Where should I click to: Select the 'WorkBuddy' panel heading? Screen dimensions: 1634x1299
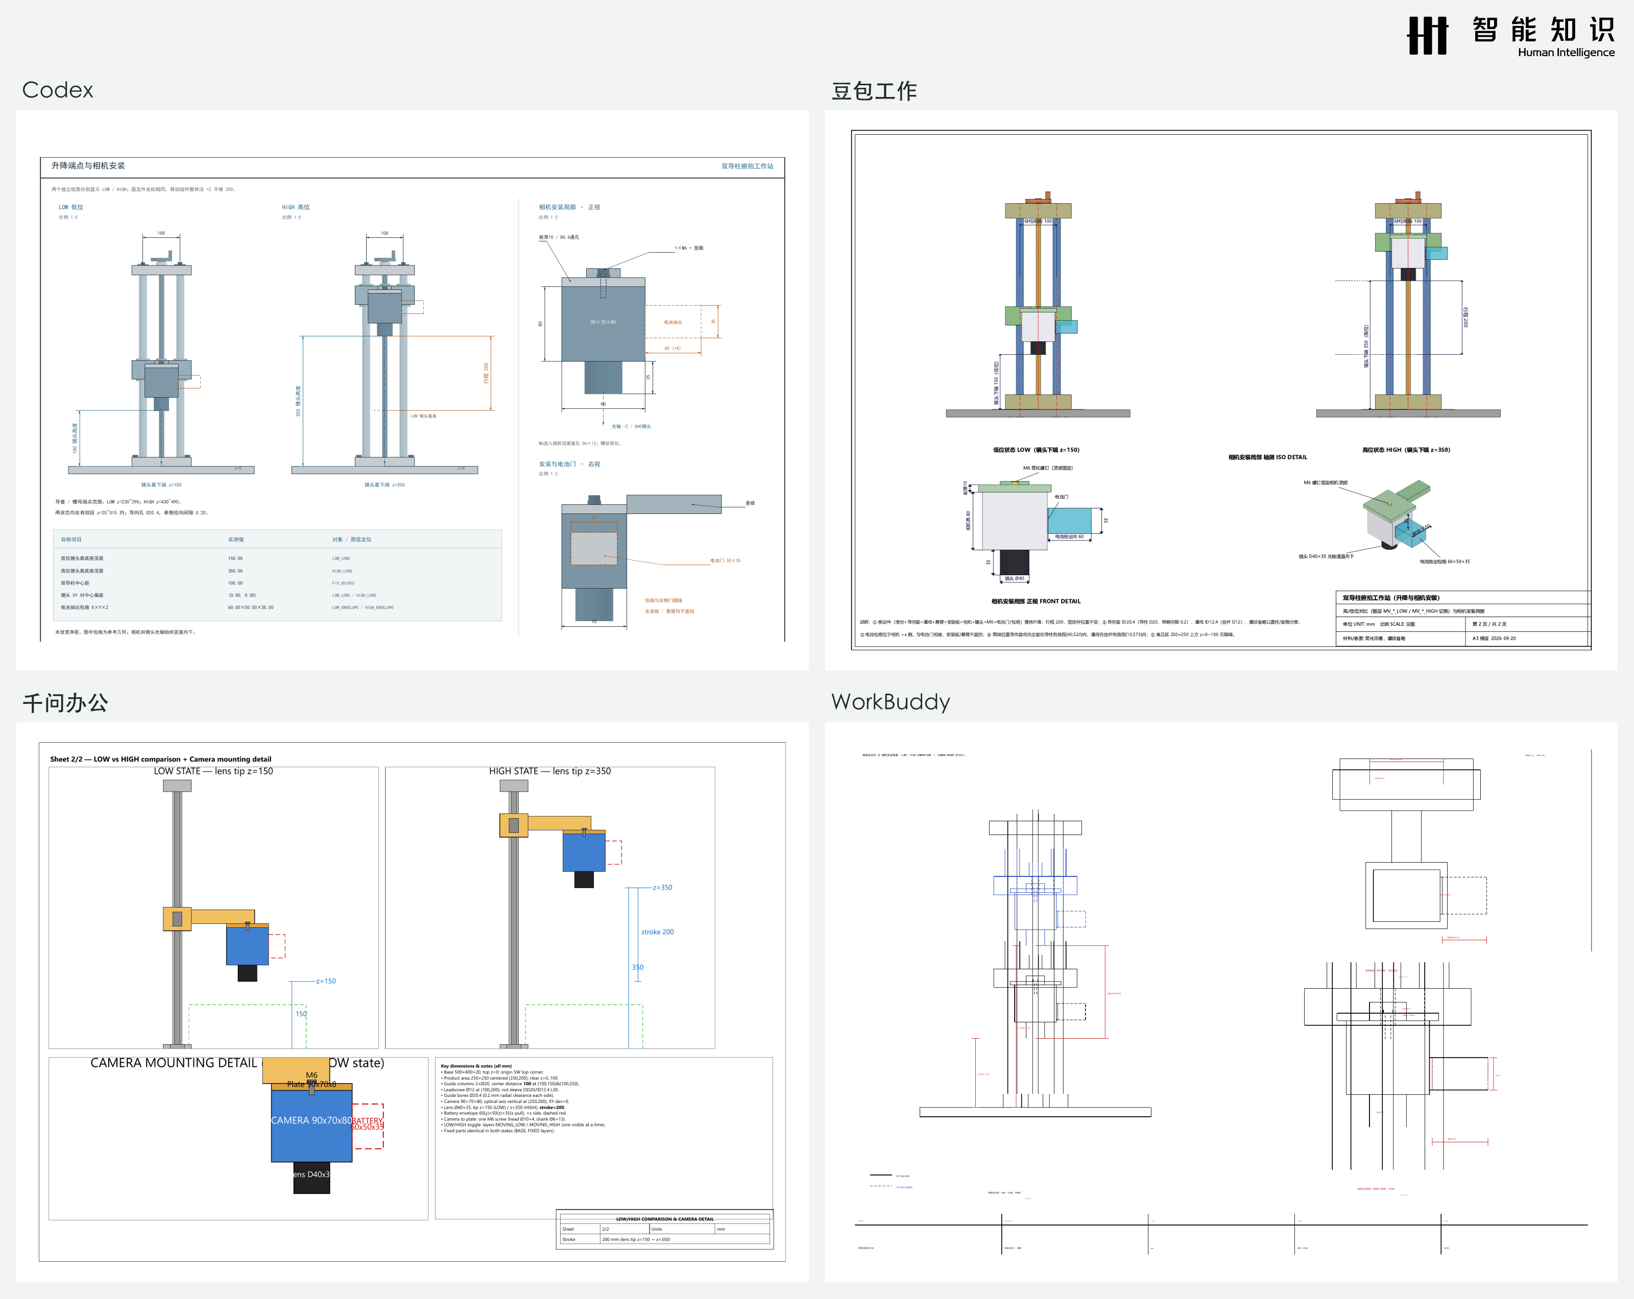[x=891, y=702]
